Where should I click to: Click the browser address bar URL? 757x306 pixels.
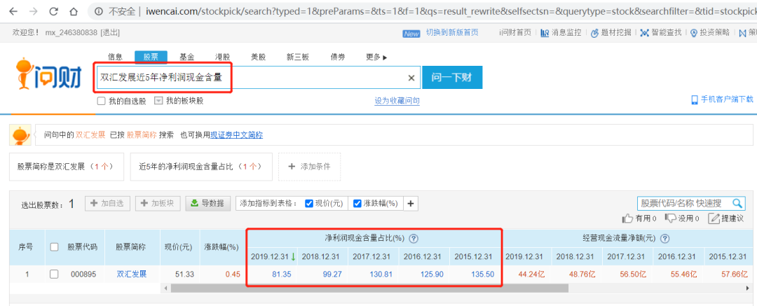(x=451, y=11)
